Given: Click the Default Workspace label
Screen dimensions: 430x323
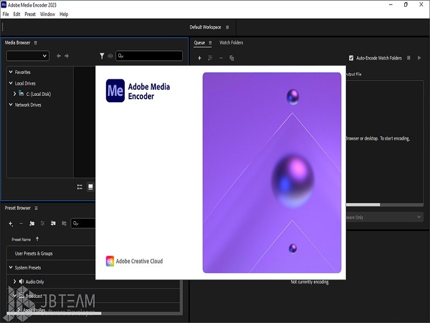Looking at the screenshot, I should (205, 27).
